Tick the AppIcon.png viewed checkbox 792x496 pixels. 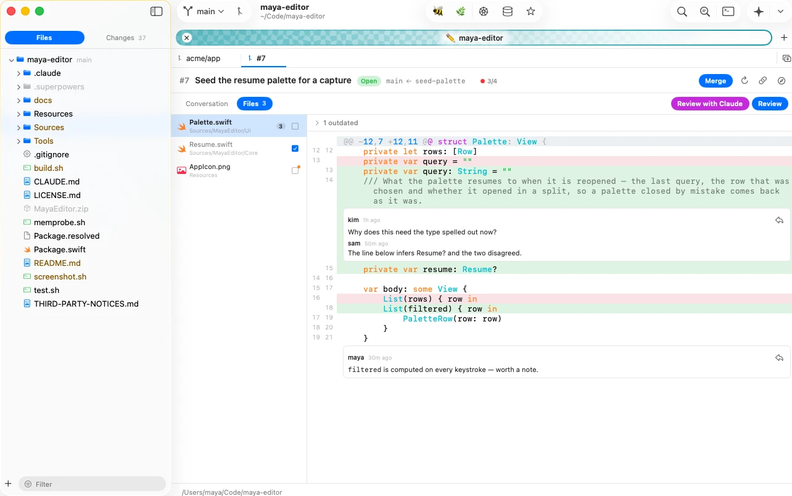point(295,171)
